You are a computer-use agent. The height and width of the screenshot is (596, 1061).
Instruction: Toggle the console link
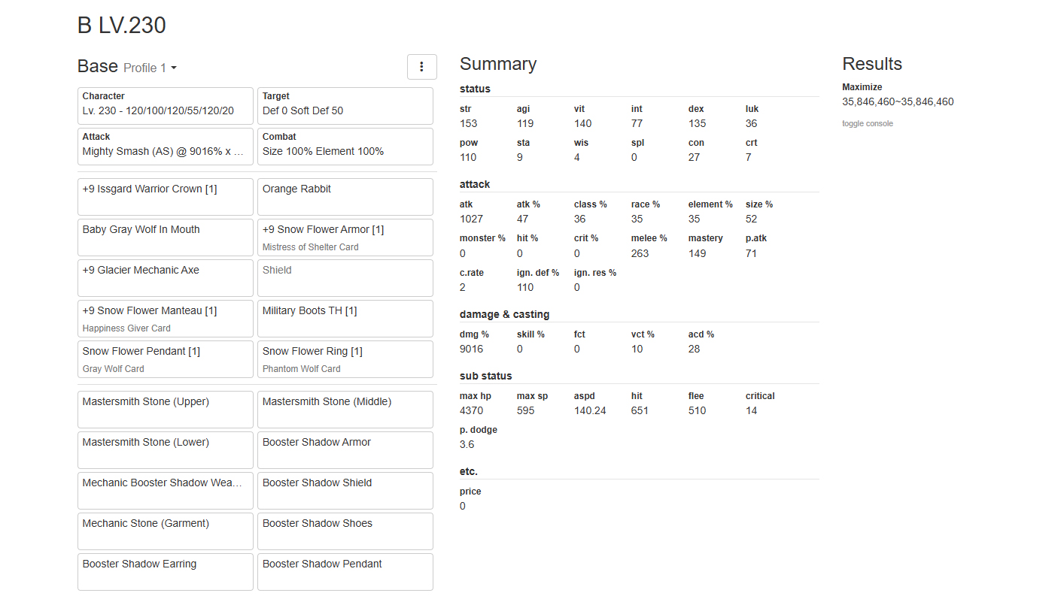point(867,123)
